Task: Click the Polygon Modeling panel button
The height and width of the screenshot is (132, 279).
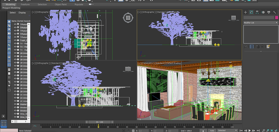Action: click(11, 8)
